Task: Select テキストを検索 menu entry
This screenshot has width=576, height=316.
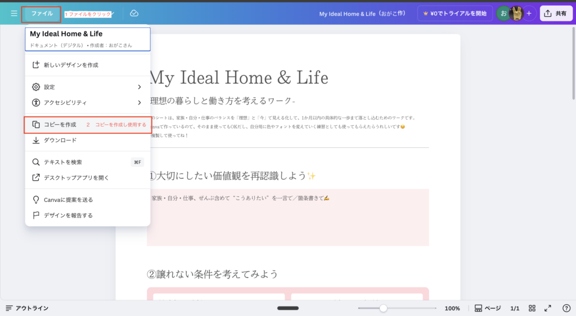Action: coord(63,162)
